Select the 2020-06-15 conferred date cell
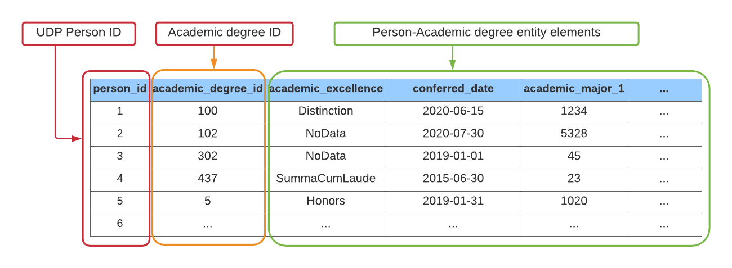 pos(453,111)
